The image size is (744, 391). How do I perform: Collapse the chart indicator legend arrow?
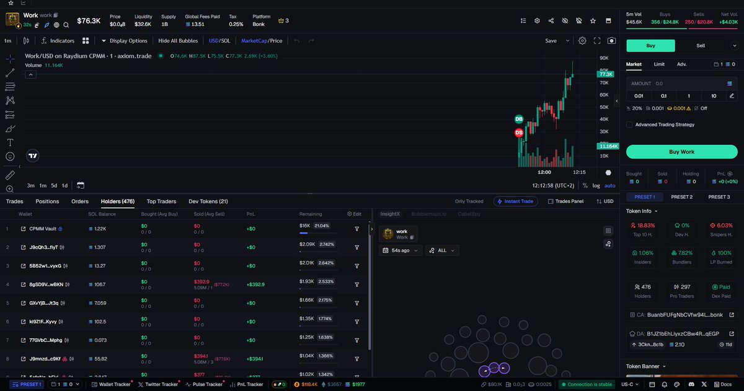[x=30, y=74]
